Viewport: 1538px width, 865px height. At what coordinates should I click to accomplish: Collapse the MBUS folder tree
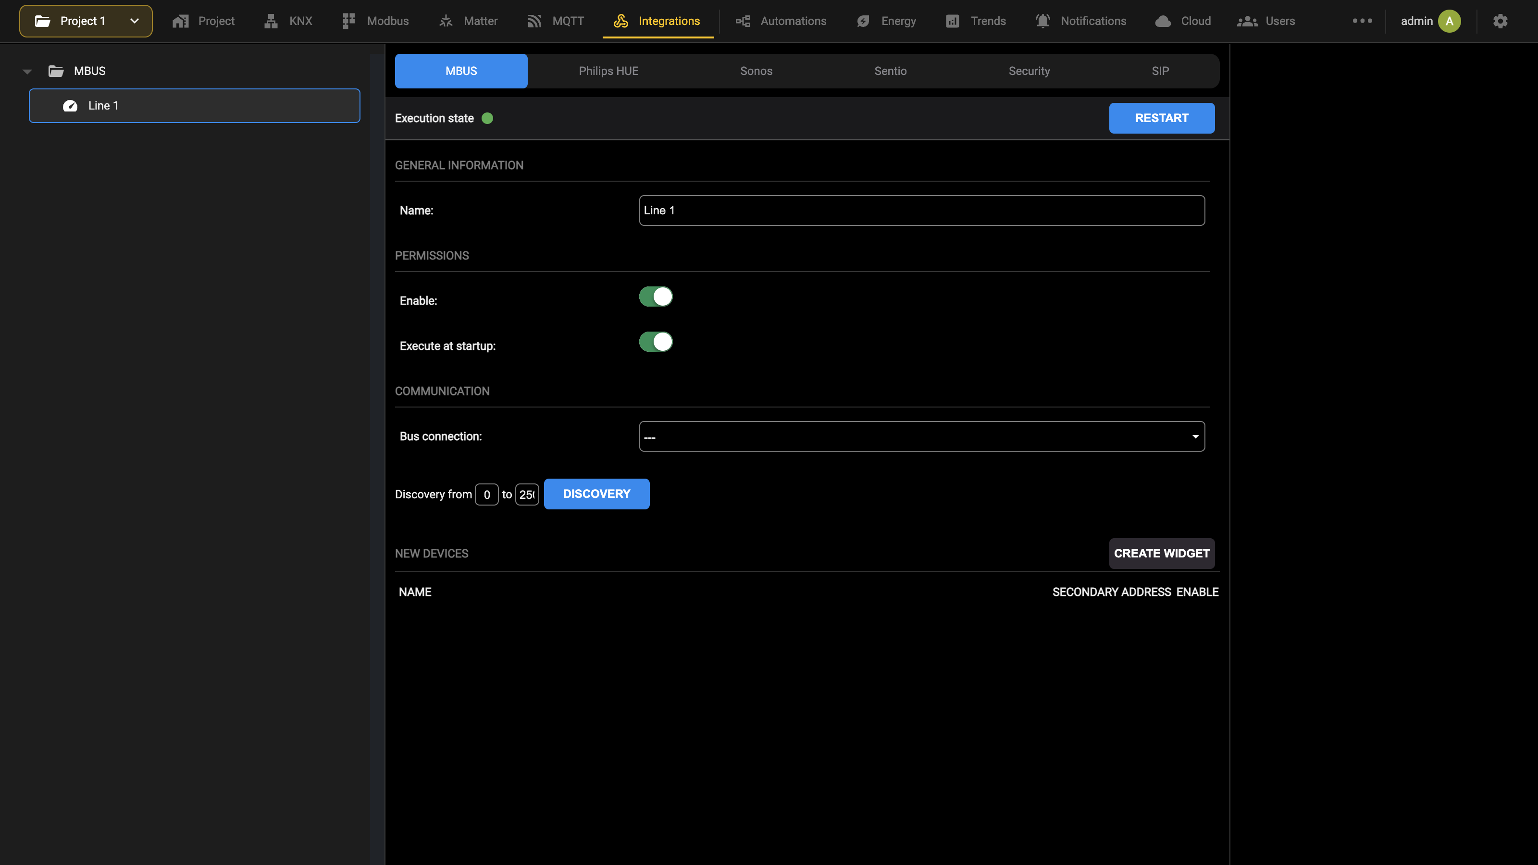[27, 72]
